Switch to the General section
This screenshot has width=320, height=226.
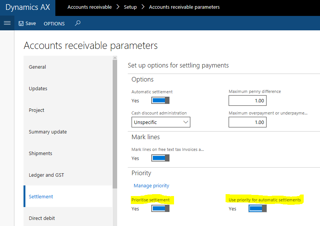point(37,67)
